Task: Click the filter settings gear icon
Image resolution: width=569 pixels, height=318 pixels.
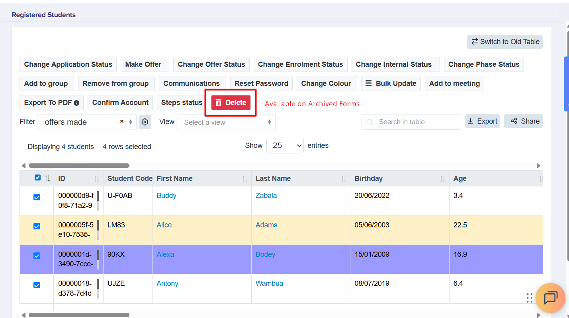Action: tap(145, 122)
